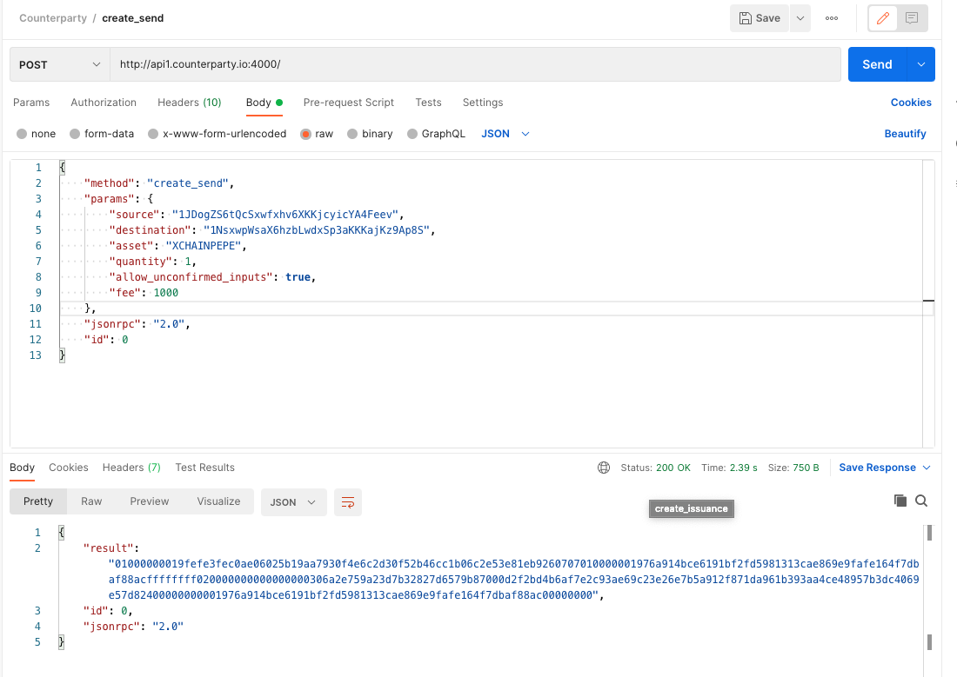Image resolution: width=957 pixels, height=677 pixels.
Task: Click the response pane vertical scrollbar
Action: pyautogui.click(x=929, y=588)
